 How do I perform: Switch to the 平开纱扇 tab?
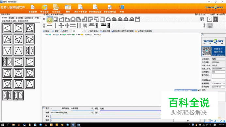19,18
